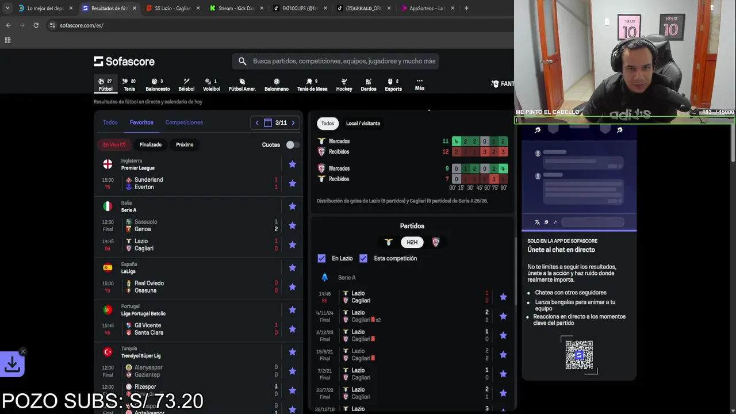Open the Voleibol sport category

[x=212, y=85]
